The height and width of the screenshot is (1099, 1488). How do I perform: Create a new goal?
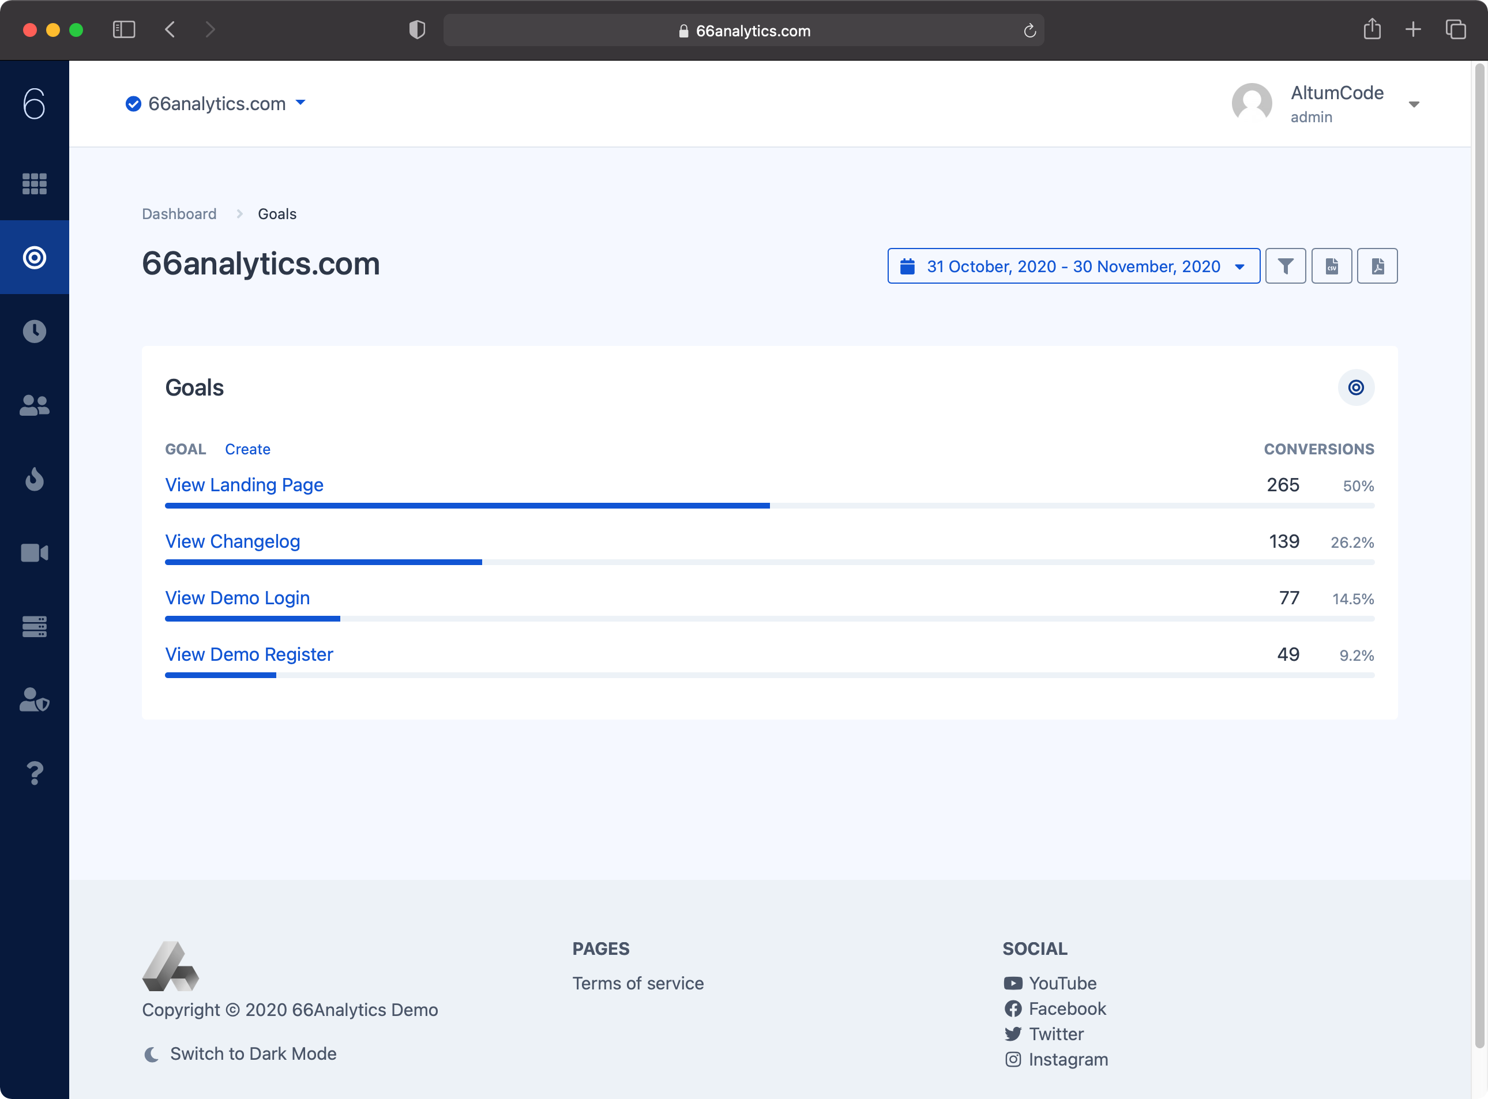[x=247, y=449]
